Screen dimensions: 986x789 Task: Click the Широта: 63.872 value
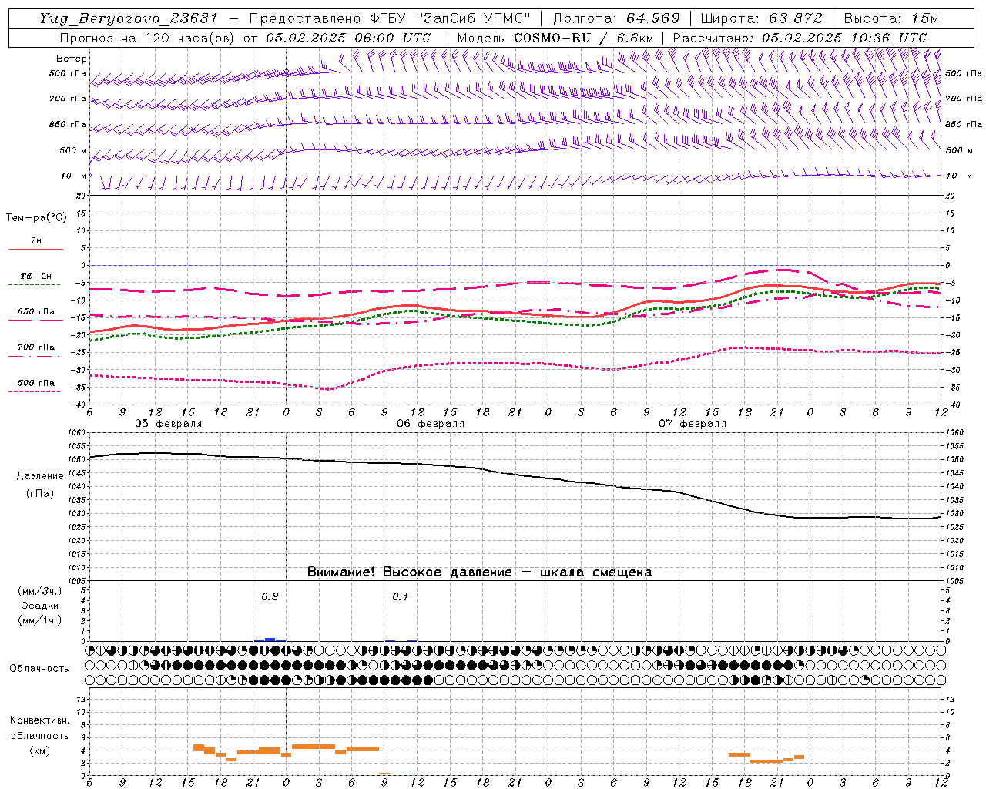pyautogui.click(x=761, y=18)
